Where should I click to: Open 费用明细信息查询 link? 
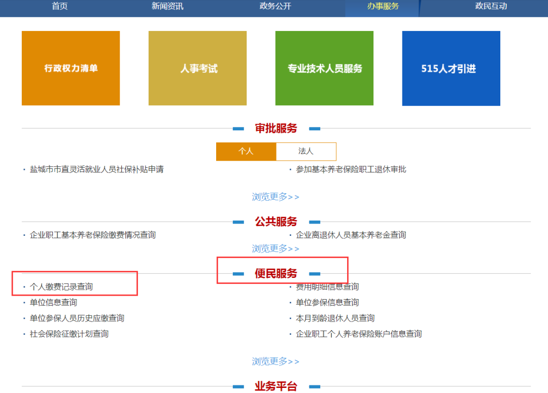coord(327,287)
